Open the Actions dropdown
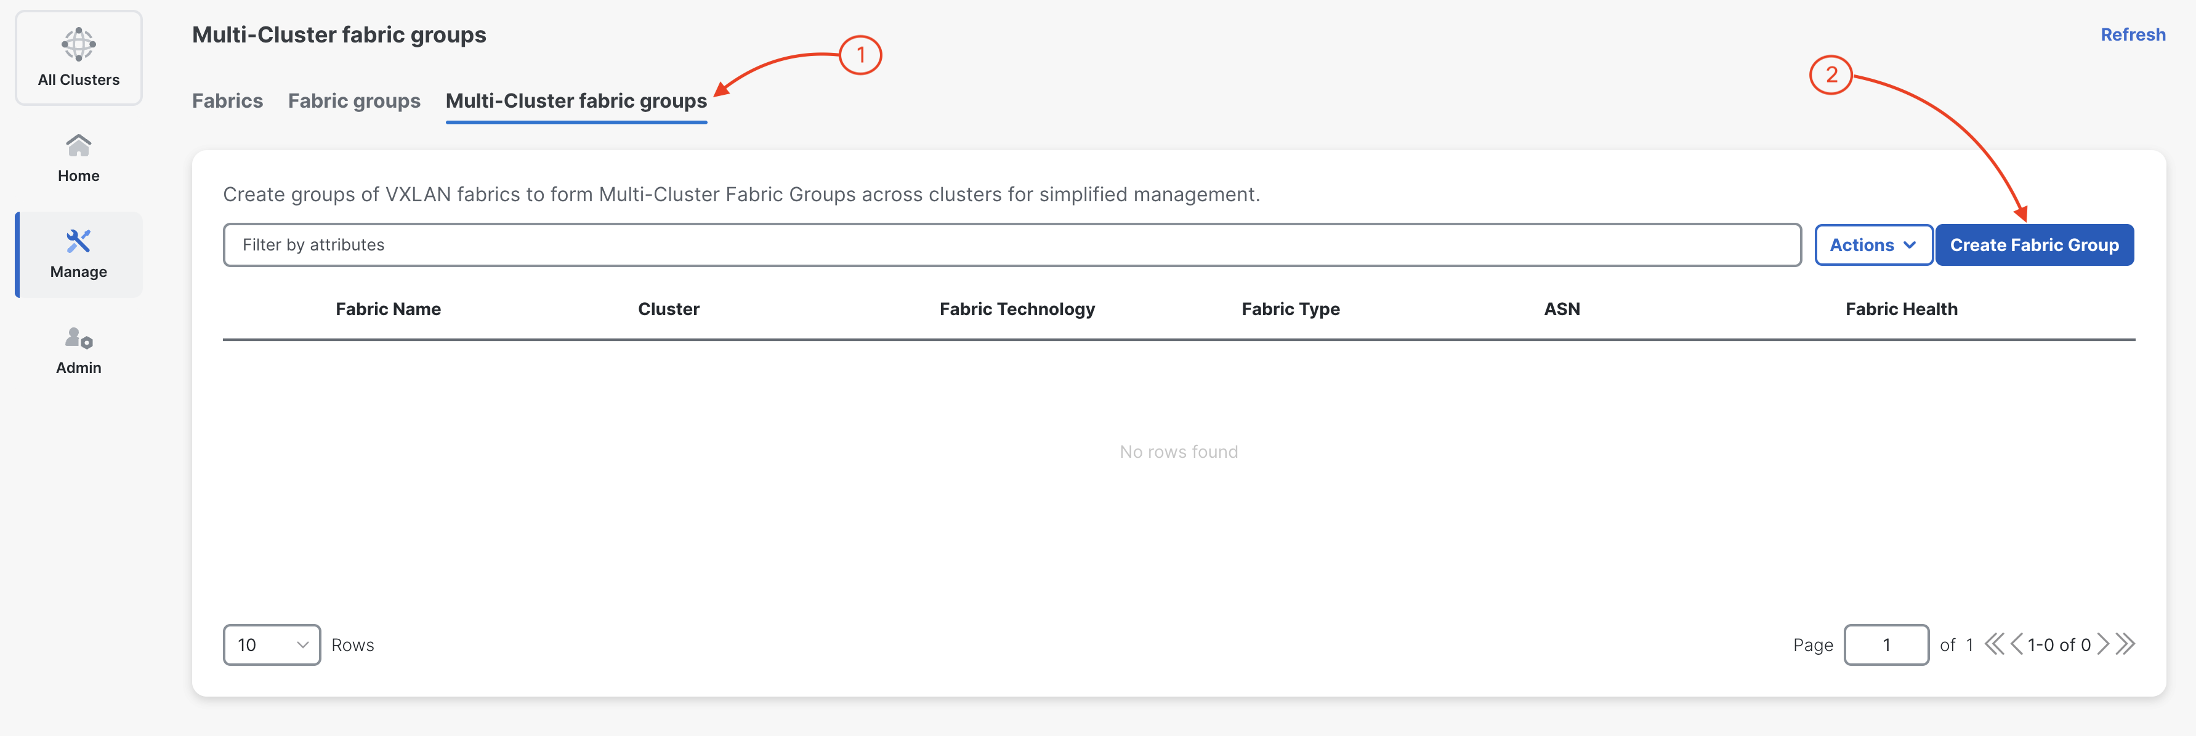The image size is (2196, 736). click(x=1873, y=246)
